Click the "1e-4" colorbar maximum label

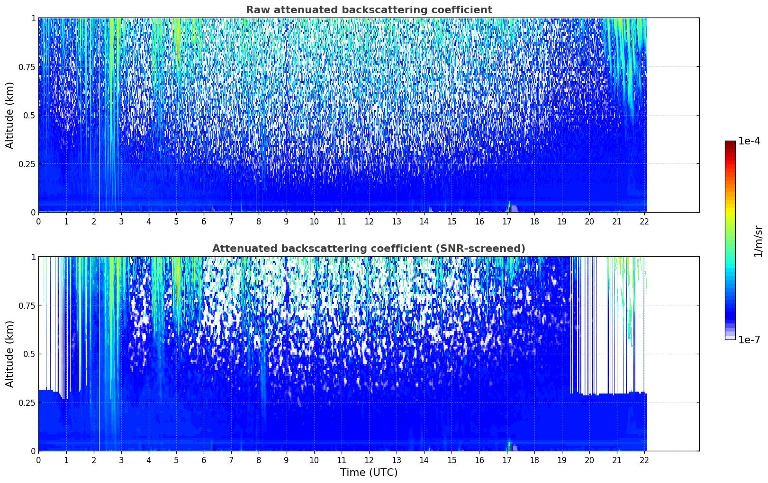click(750, 141)
